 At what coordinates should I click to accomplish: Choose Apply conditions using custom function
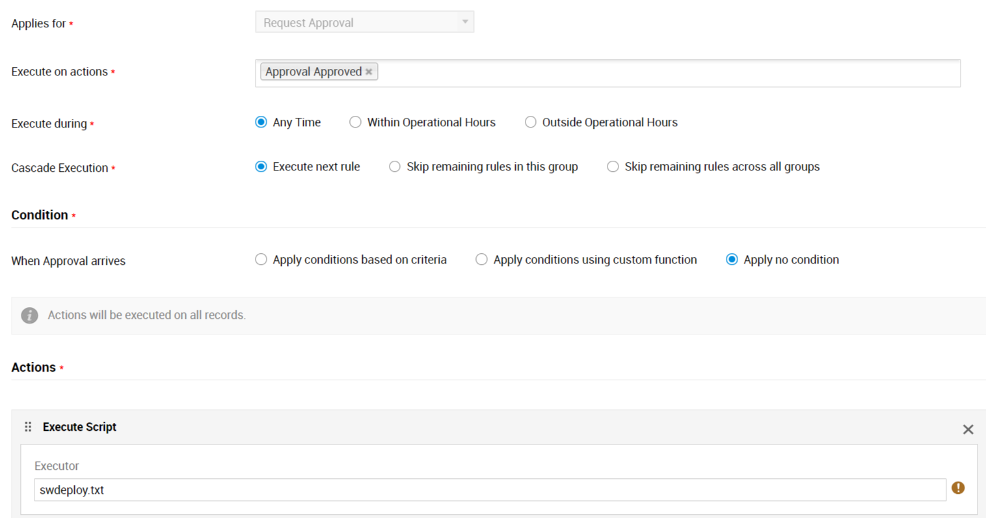click(481, 260)
